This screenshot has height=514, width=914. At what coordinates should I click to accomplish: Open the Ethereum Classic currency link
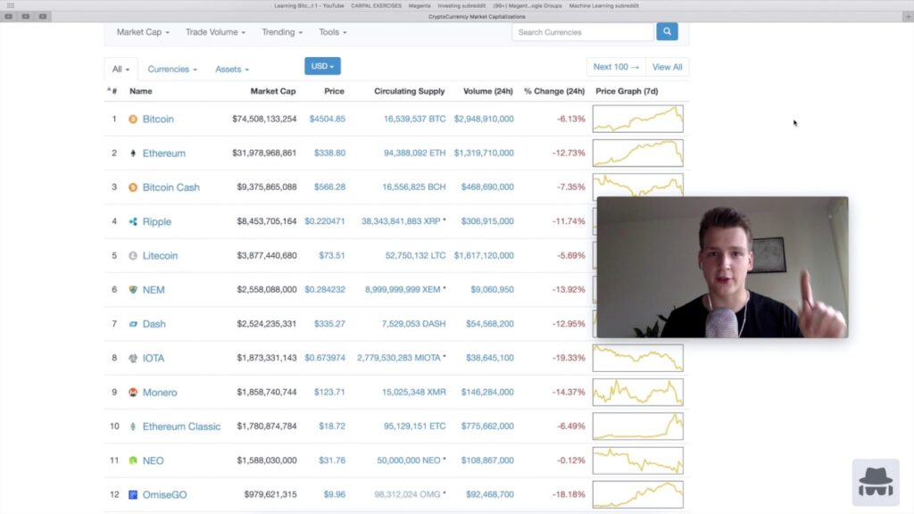coord(181,427)
